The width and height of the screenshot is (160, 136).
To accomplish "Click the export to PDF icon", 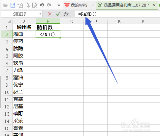I will (x=20, y=5).
